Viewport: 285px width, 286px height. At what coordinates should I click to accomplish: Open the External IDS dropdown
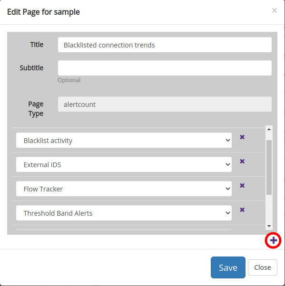coord(124,164)
